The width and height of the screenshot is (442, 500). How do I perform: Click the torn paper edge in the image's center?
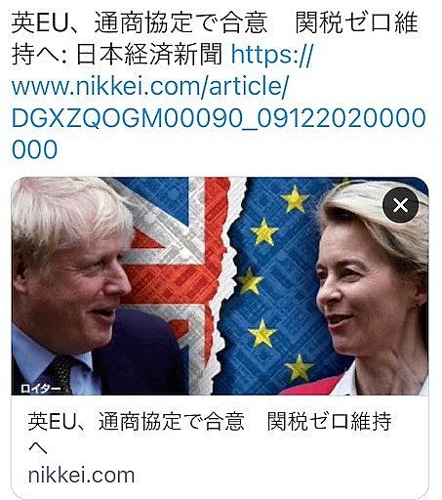pos(226,286)
